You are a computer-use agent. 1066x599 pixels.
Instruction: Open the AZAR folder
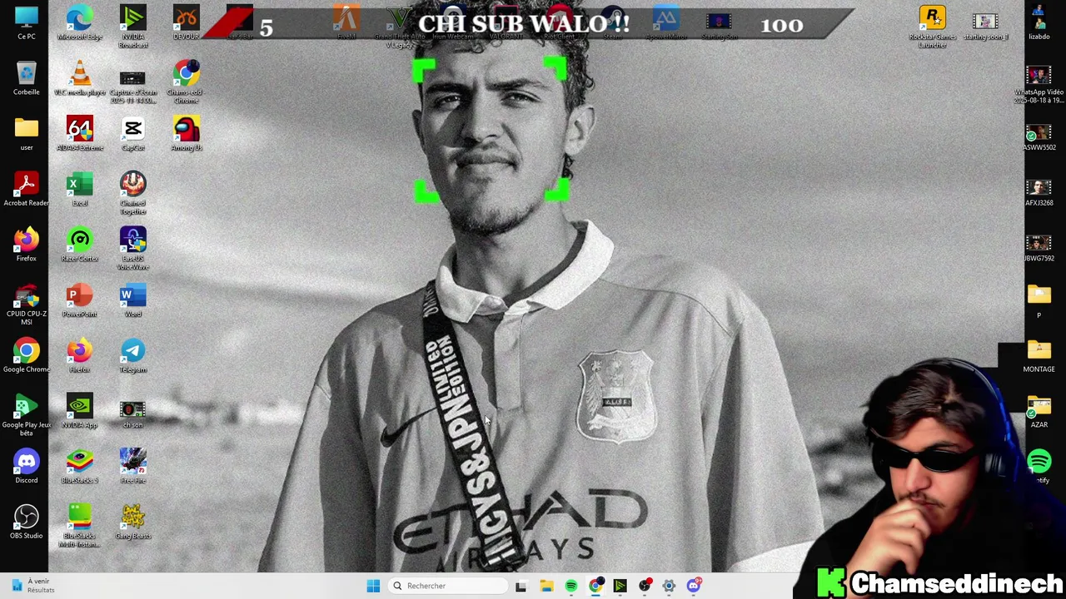[1039, 411]
